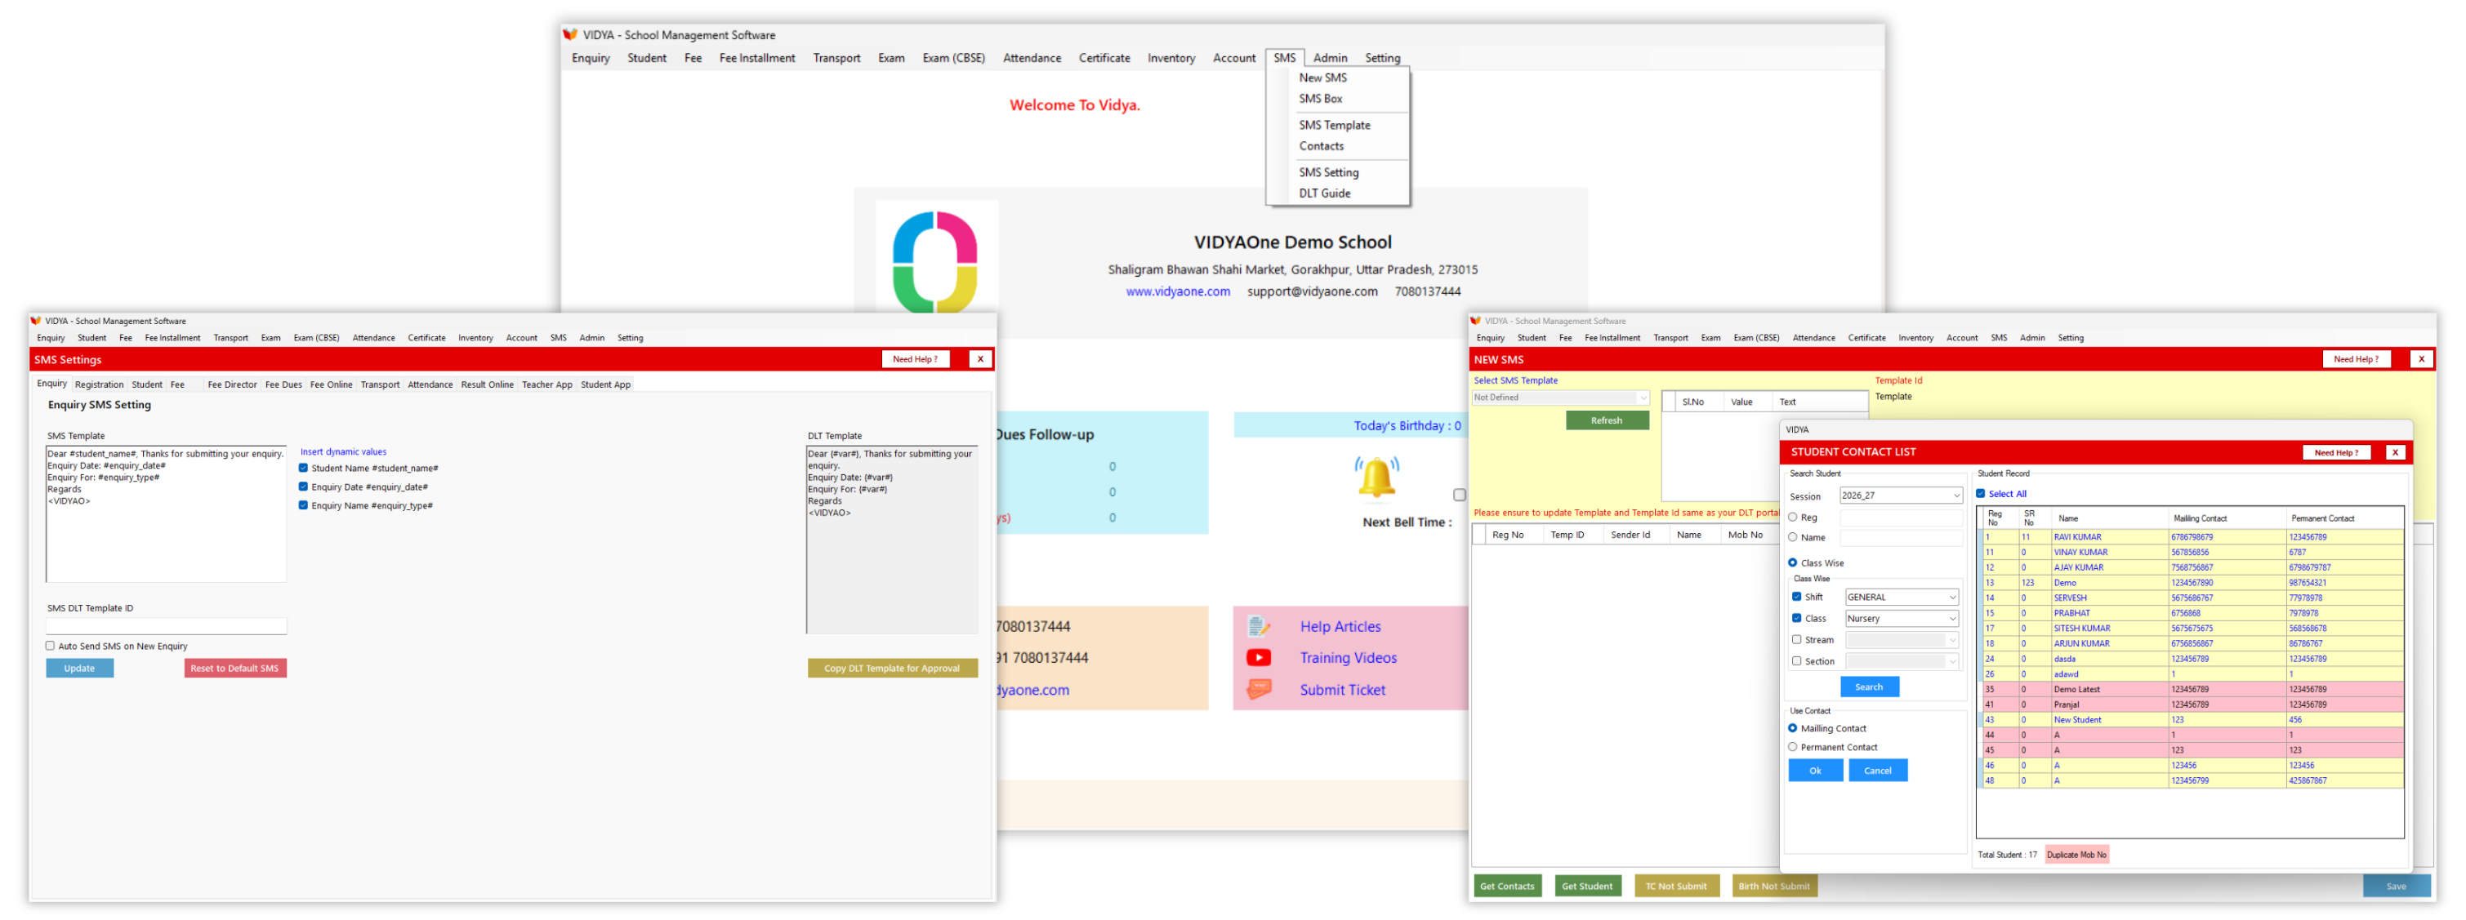Image resolution: width=2466 pixels, height=920 pixels.
Task: Open the Select SMS Template Not Defined dropdown
Action: click(1560, 398)
